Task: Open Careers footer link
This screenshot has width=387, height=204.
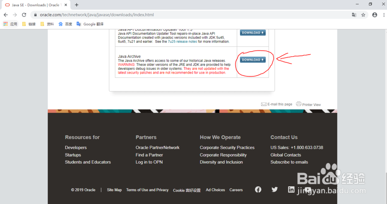Action: (x=236, y=190)
